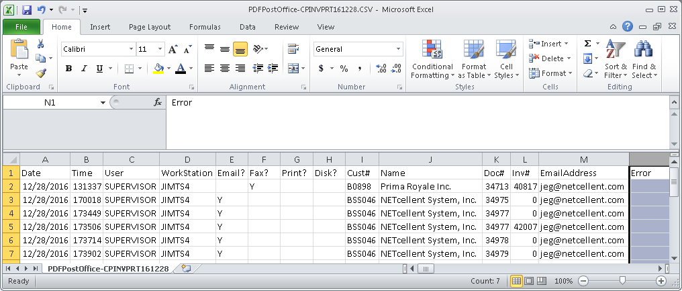Save the workbook using the floppy icon

click(27, 10)
